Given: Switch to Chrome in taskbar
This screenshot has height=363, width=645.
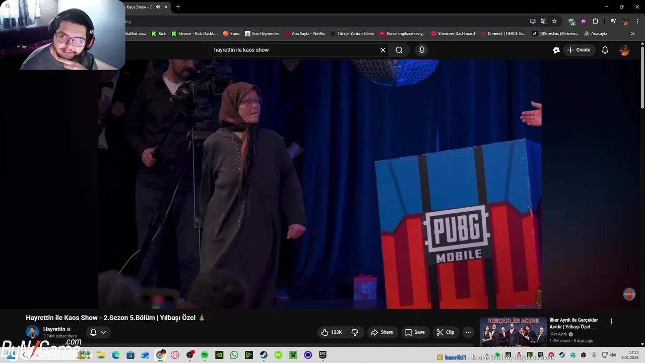Looking at the screenshot, I should (160, 355).
